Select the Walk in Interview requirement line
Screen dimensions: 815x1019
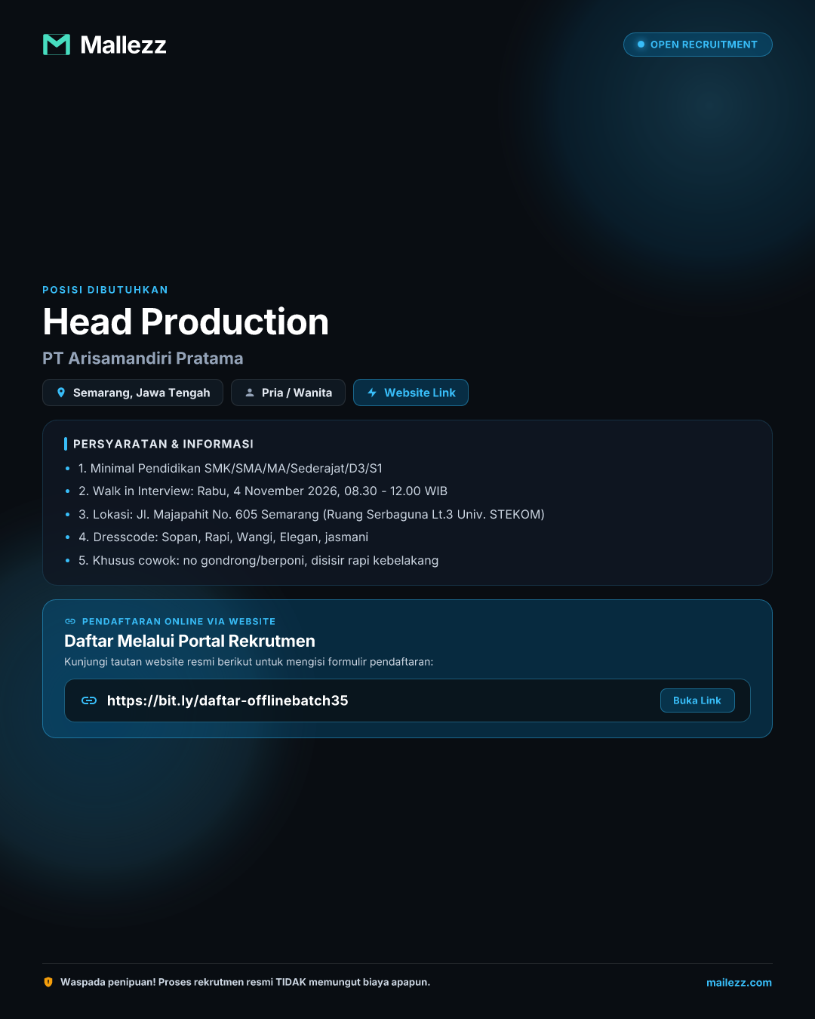pyautogui.click(x=263, y=491)
